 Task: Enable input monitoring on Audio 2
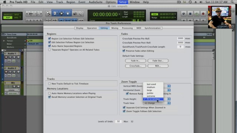click(x=10, y=72)
